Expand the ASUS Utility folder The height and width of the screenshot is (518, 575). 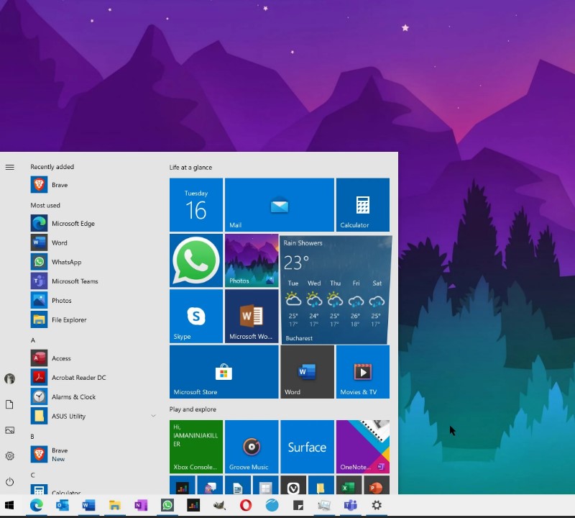153,416
